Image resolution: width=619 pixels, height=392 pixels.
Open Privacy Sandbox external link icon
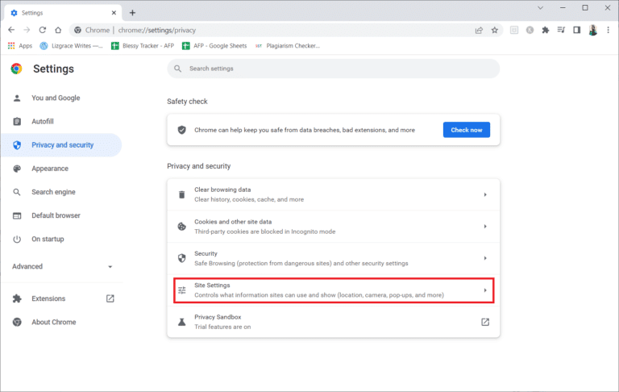485,322
